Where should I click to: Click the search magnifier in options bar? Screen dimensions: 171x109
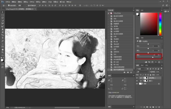(163, 5)
